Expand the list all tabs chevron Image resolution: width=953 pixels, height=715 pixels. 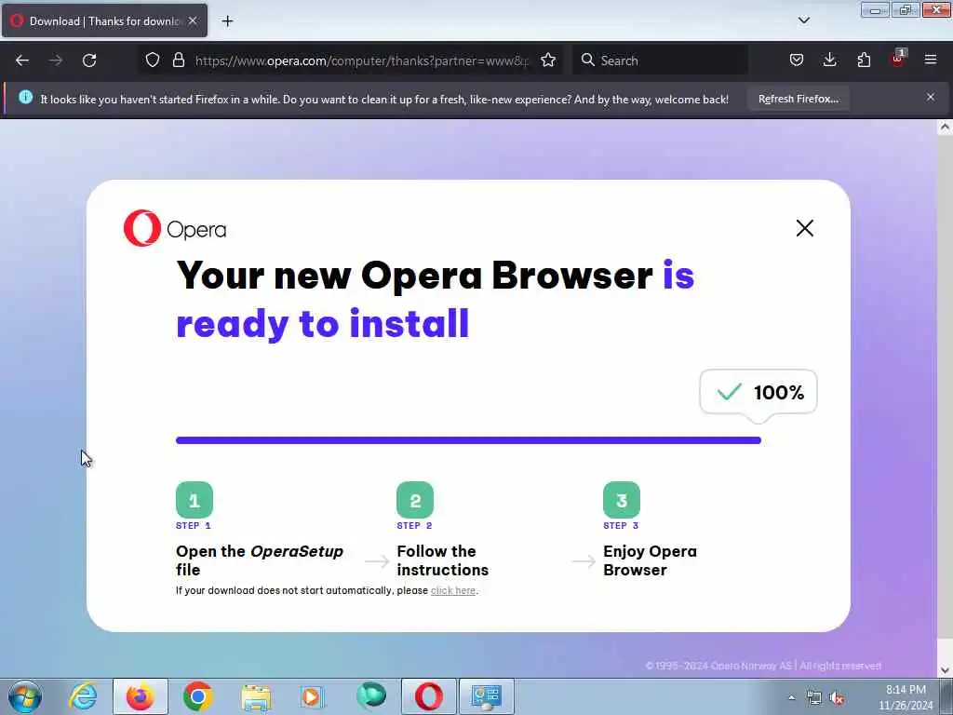(803, 20)
